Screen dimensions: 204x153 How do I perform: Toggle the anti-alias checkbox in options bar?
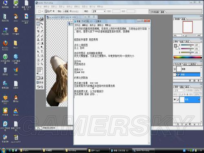point(71,11)
